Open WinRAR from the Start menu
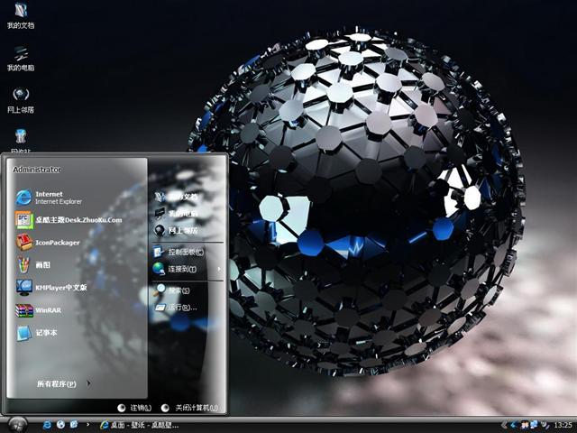Image resolution: width=577 pixels, height=433 pixels. coord(38,310)
